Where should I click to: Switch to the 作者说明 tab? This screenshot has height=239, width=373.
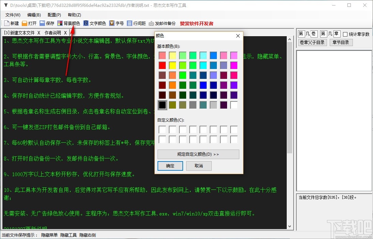[x=53, y=33]
